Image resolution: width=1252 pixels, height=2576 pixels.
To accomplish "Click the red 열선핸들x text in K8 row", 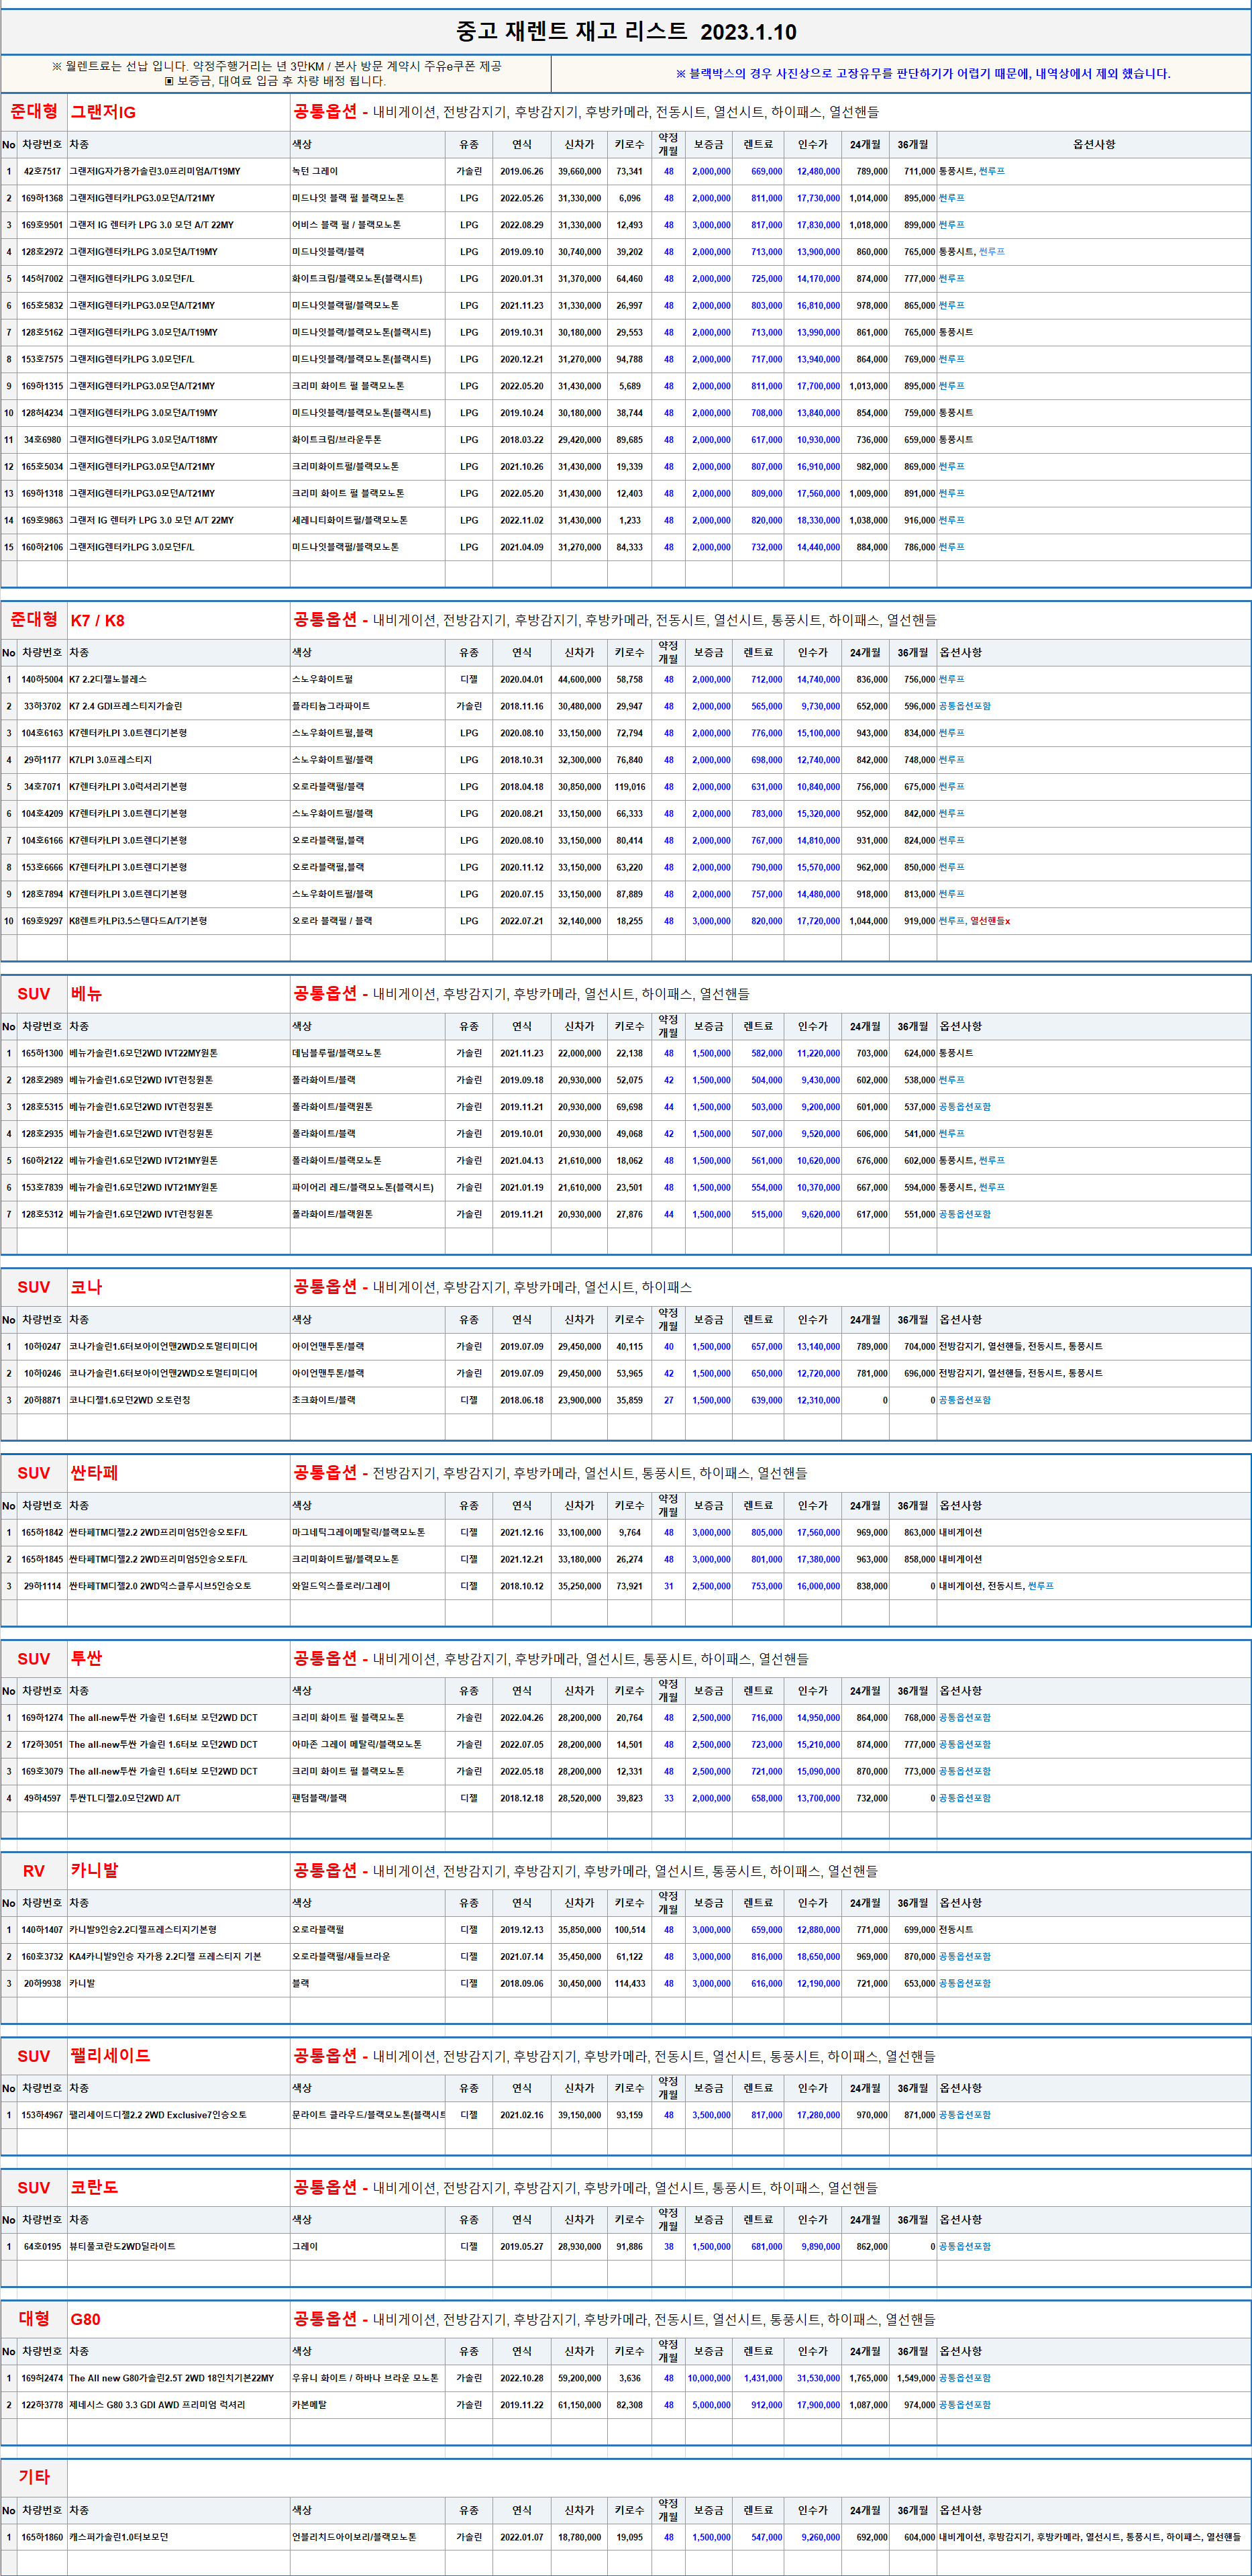I will click(990, 921).
